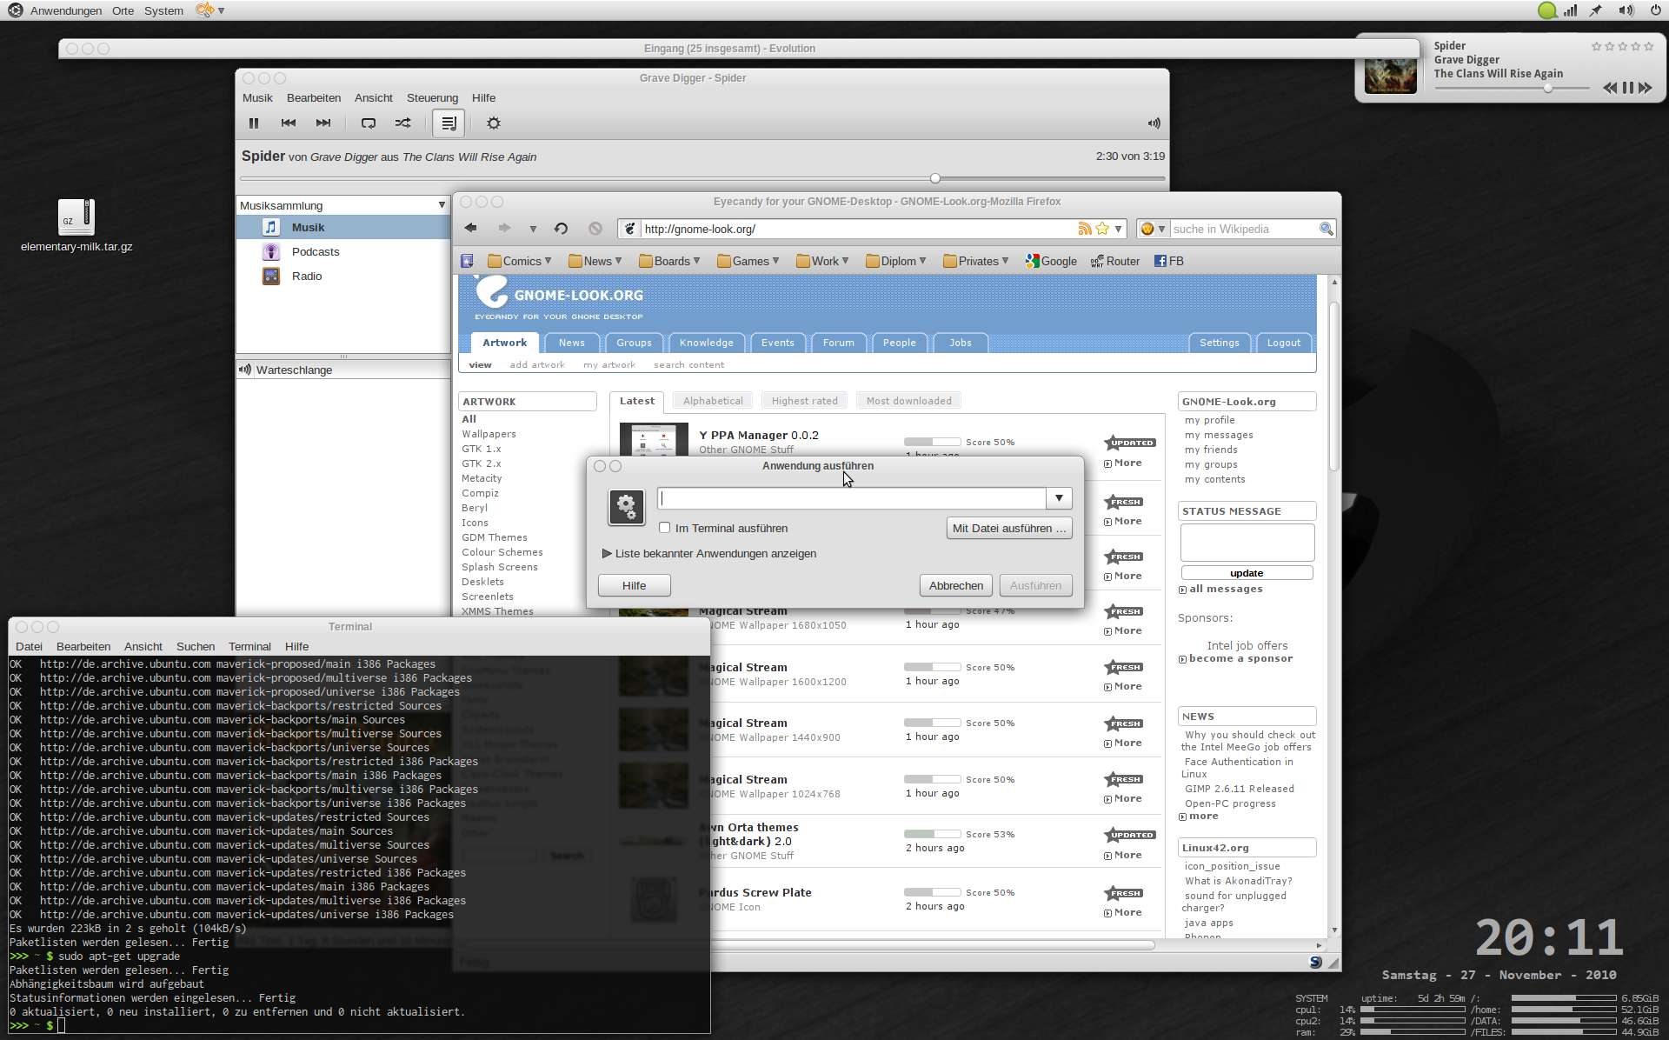This screenshot has width=1669, height=1040.
Task: Select the Highest rated tab
Action: (x=805, y=401)
